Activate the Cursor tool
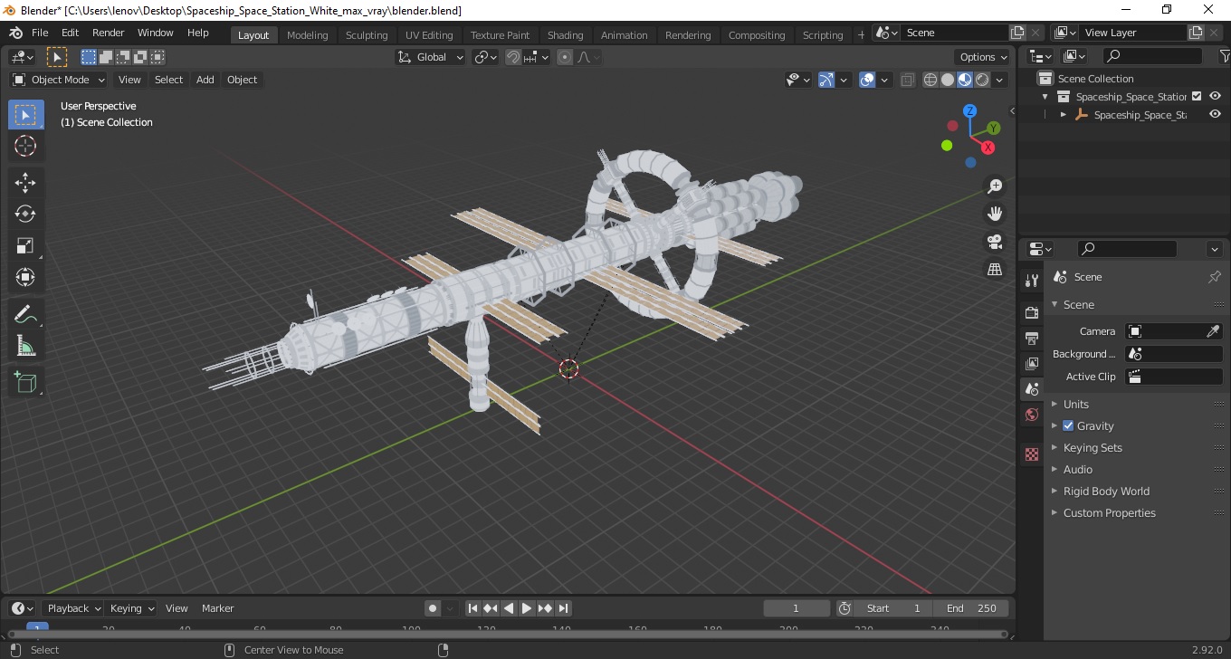 coord(25,147)
